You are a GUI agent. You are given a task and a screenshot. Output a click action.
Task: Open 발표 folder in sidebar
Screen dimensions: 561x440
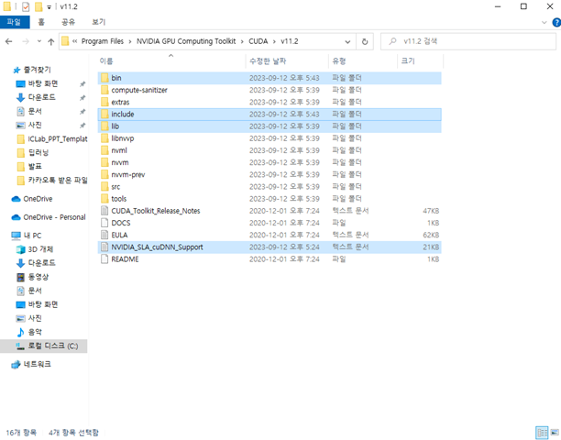click(35, 166)
